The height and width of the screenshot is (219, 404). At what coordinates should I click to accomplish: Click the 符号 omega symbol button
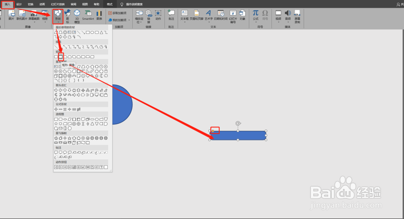pyautogui.click(x=265, y=15)
